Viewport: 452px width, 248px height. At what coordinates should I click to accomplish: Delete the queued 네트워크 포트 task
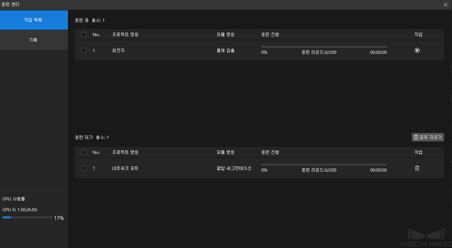tap(417, 168)
